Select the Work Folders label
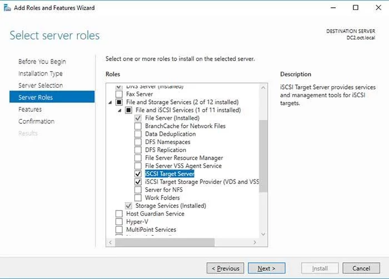This screenshot has width=389, height=279. coord(162,198)
